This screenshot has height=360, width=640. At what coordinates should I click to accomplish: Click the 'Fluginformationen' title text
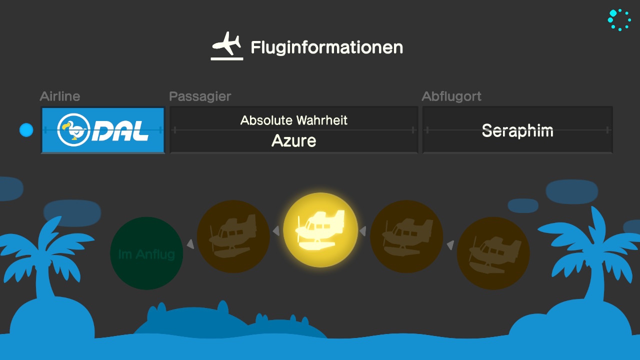pyautogui.click(x=326, y=47)
